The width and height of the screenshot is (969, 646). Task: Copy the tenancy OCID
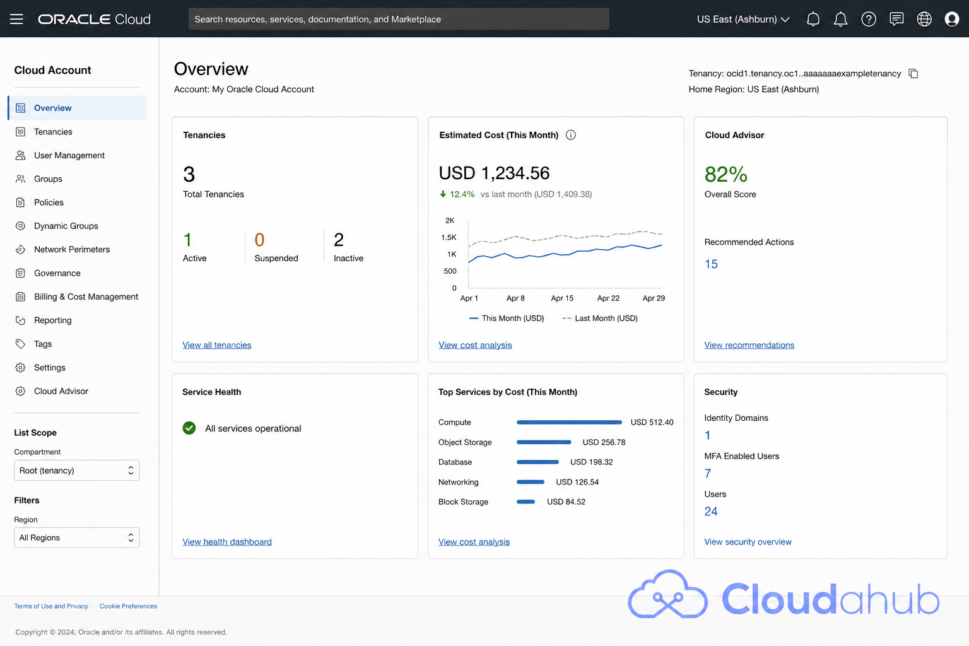pos(913,73)
